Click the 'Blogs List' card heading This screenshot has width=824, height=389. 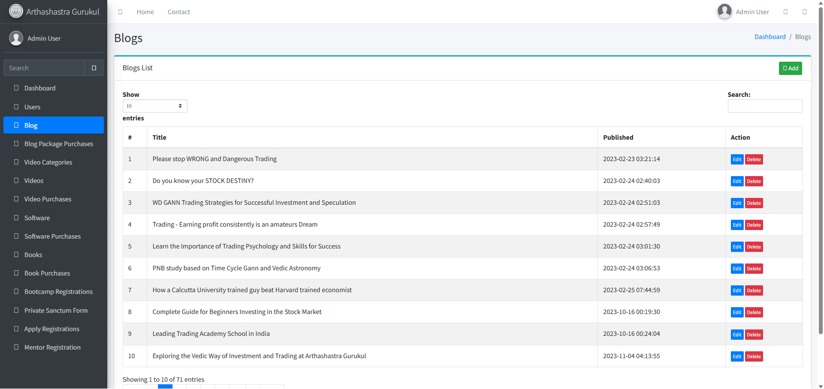coord(137,68)
